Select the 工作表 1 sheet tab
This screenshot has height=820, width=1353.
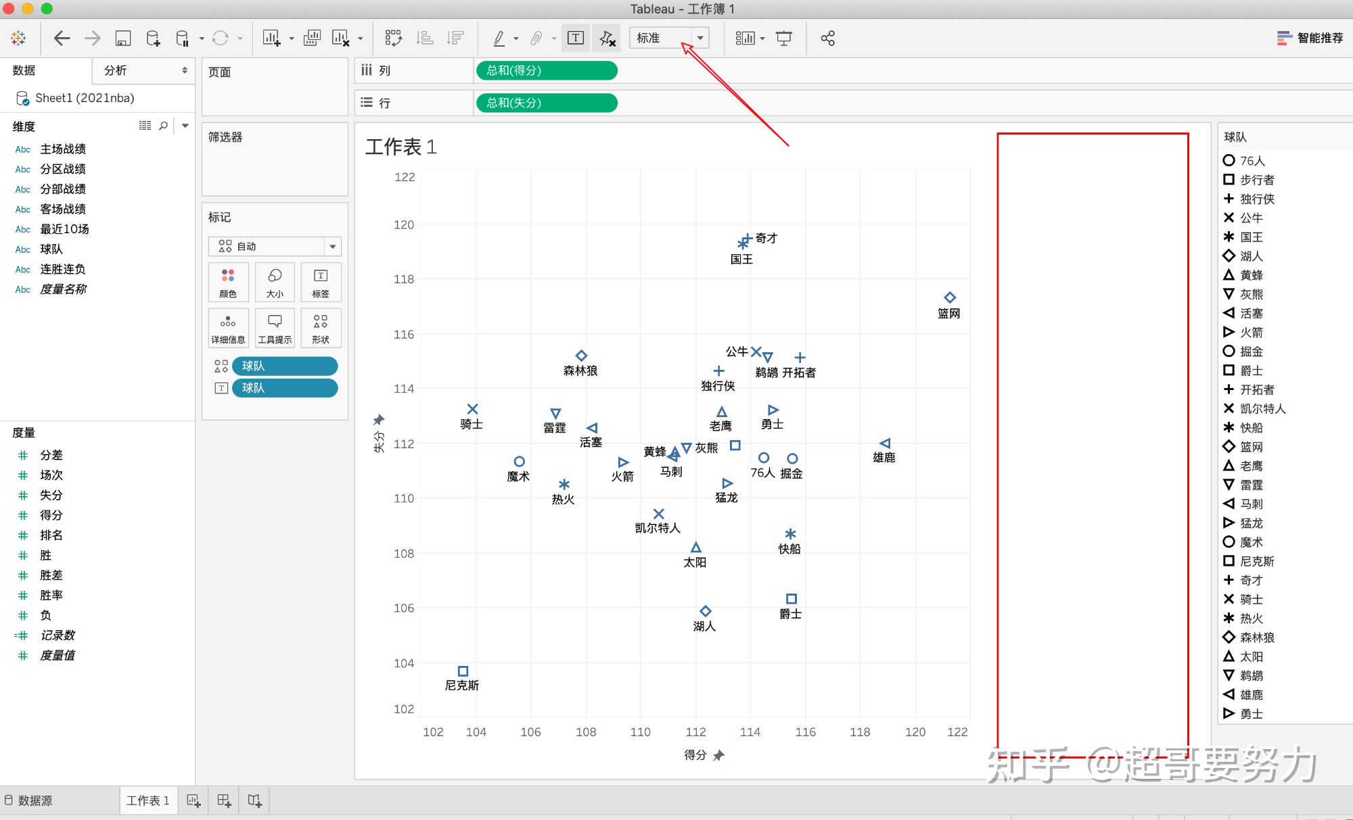147,800
